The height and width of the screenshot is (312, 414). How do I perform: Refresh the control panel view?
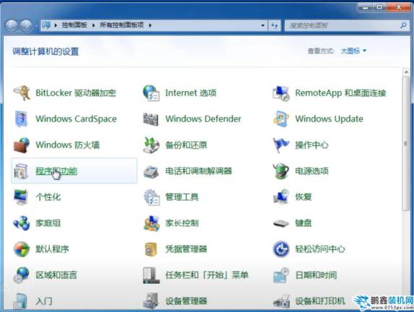pyautogui.click(x=274, y=26)
